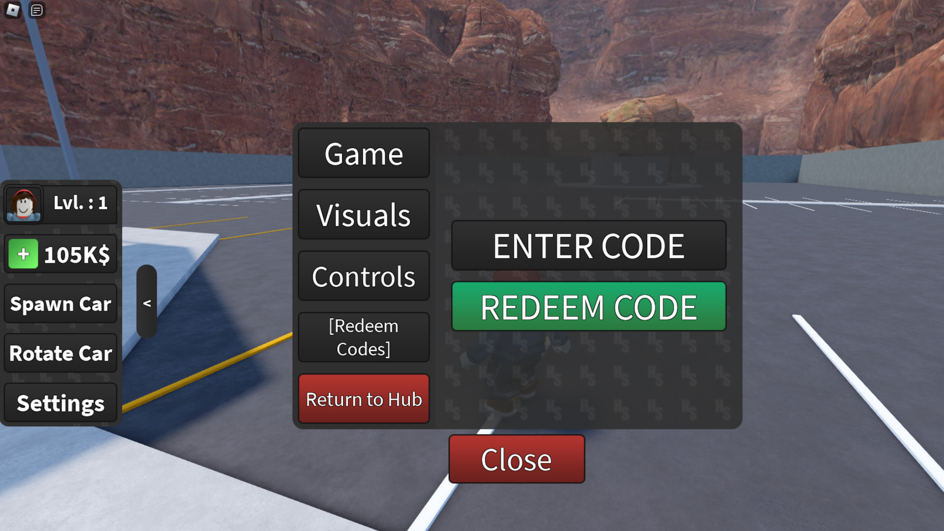Select the Redeem Codes menu item

363,336
